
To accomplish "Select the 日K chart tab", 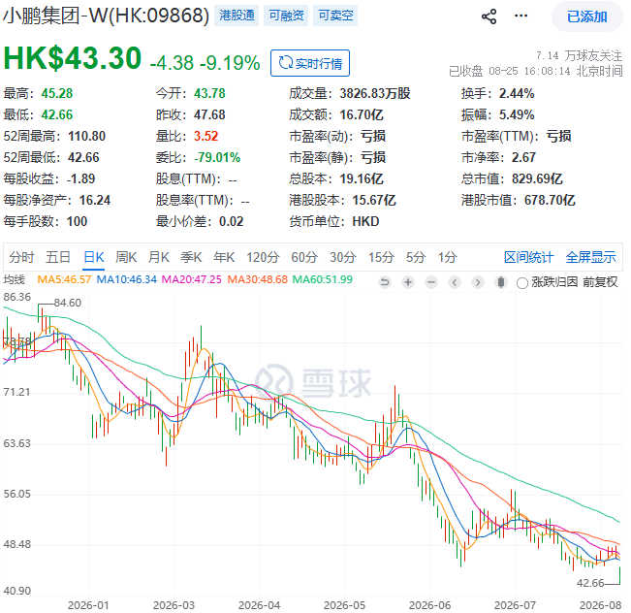I will point(94,257).
